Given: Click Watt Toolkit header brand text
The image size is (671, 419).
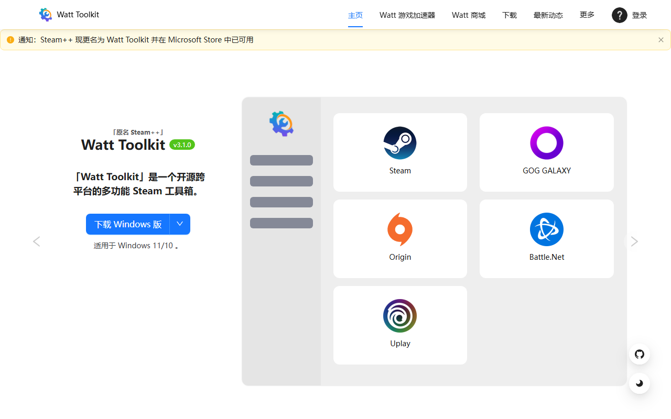Looking at the screenshot, I should (x=78, y=15).
